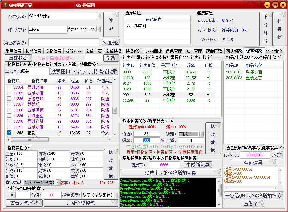The height and width of the screenshot is (212, 288).
Task: Click the 生成新包裹 button
Action: tap(198, 165)
